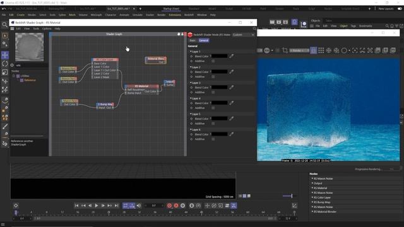Click the material thumbnail size slider
Screen dimensions: 404x227
coord(290,196)
